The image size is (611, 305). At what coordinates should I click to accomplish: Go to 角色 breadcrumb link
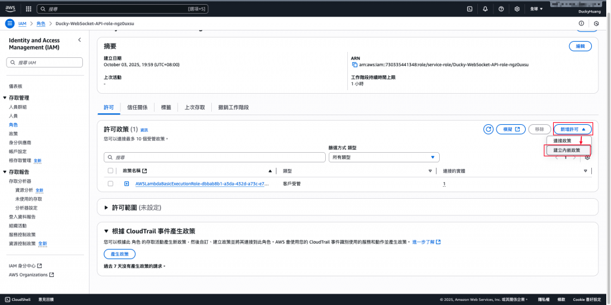[x=41, y=23]
